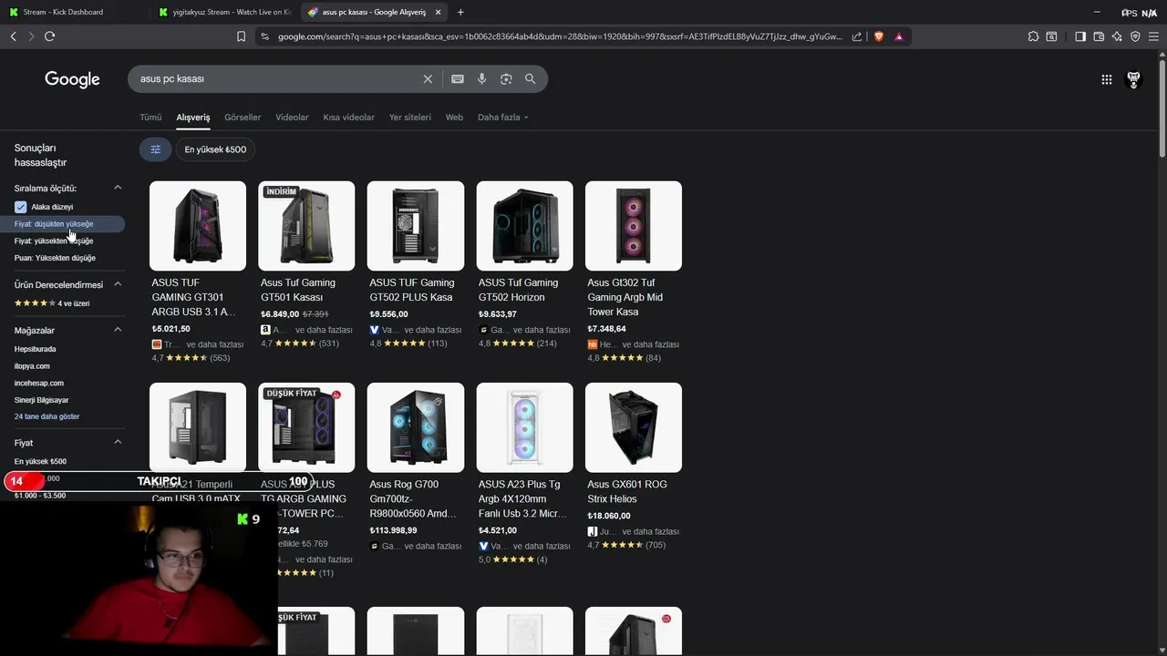This screenshot has height=656, width=1167.
Task: Show more stores via 24 tane daha göster
Action: point(46,416)
